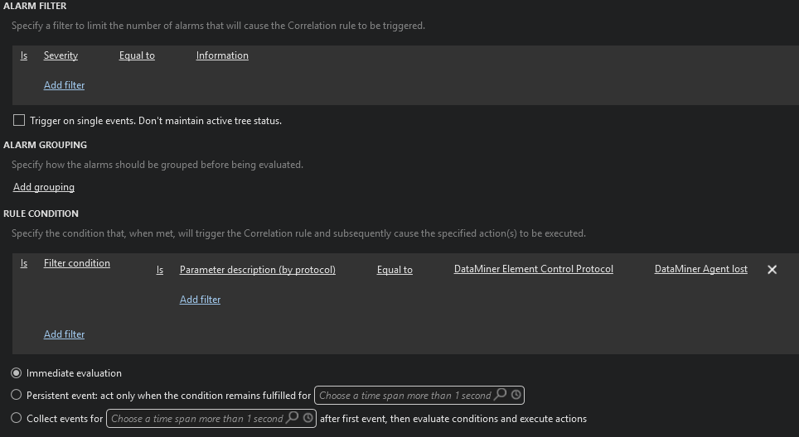Click clock icon in Collect events time field

coord(307,418)
